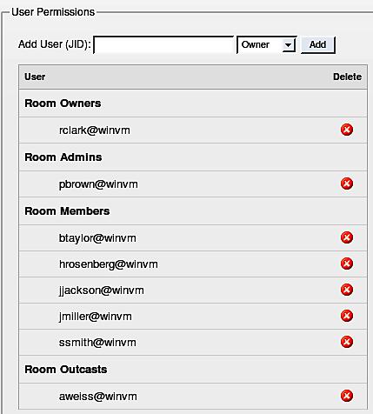Delete btaylor@winvm member entry
This screenshot has width=373, height=414.
pos(347,237)
